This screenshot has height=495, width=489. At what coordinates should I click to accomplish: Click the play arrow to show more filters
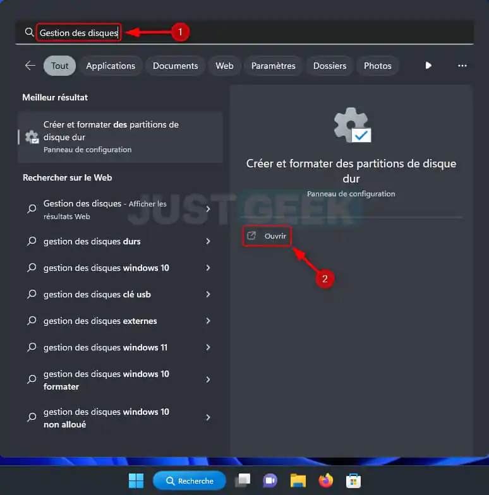428,66
